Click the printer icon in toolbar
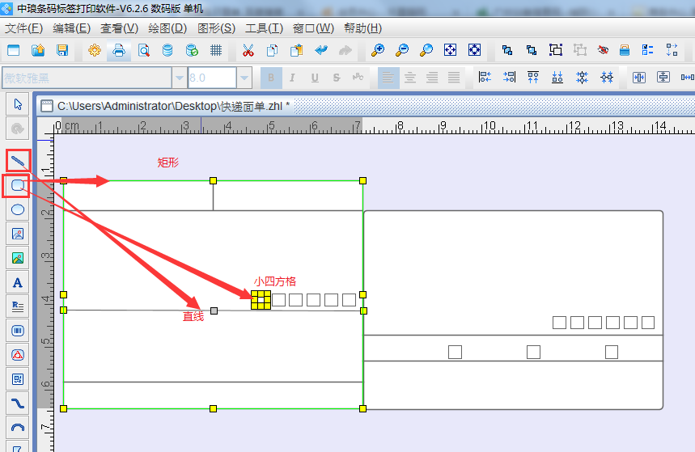Viewport: 695px width, 452px height. coord(119,50)
